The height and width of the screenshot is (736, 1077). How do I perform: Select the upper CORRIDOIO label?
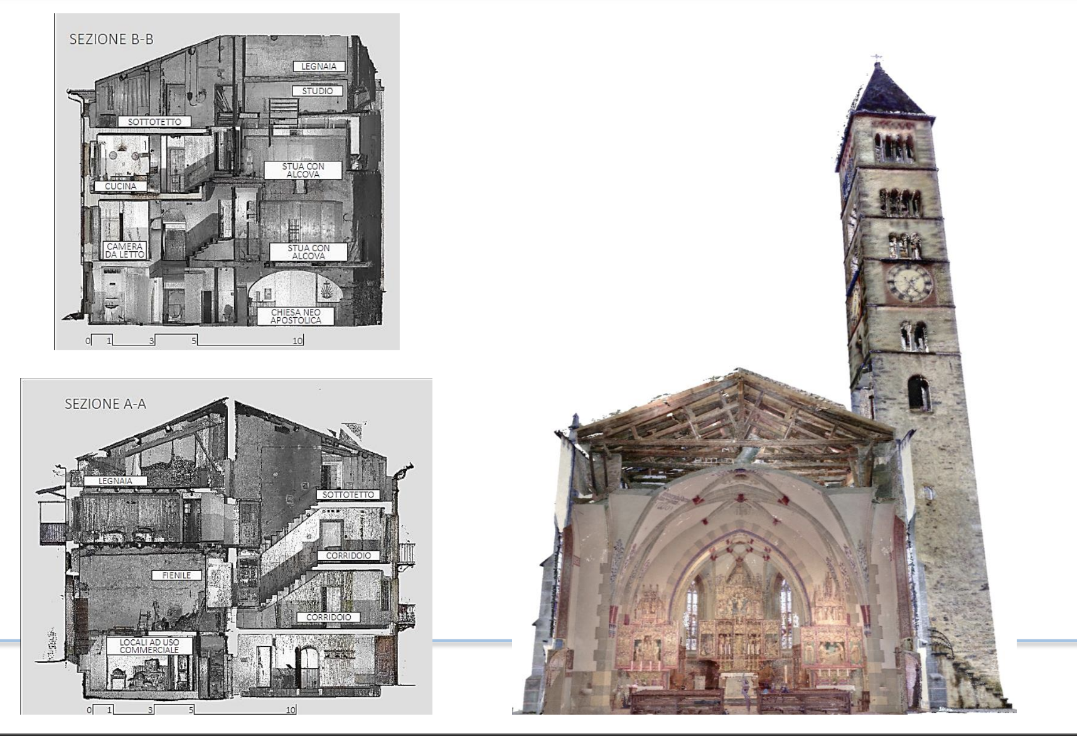click(x=348, y=556)
